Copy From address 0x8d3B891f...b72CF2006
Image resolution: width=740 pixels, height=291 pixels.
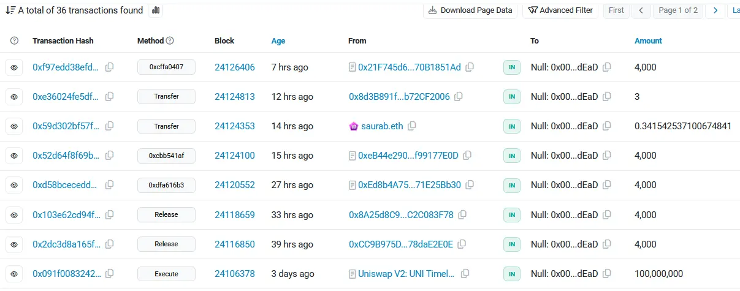pyautogui.click(x=459, y=97)
